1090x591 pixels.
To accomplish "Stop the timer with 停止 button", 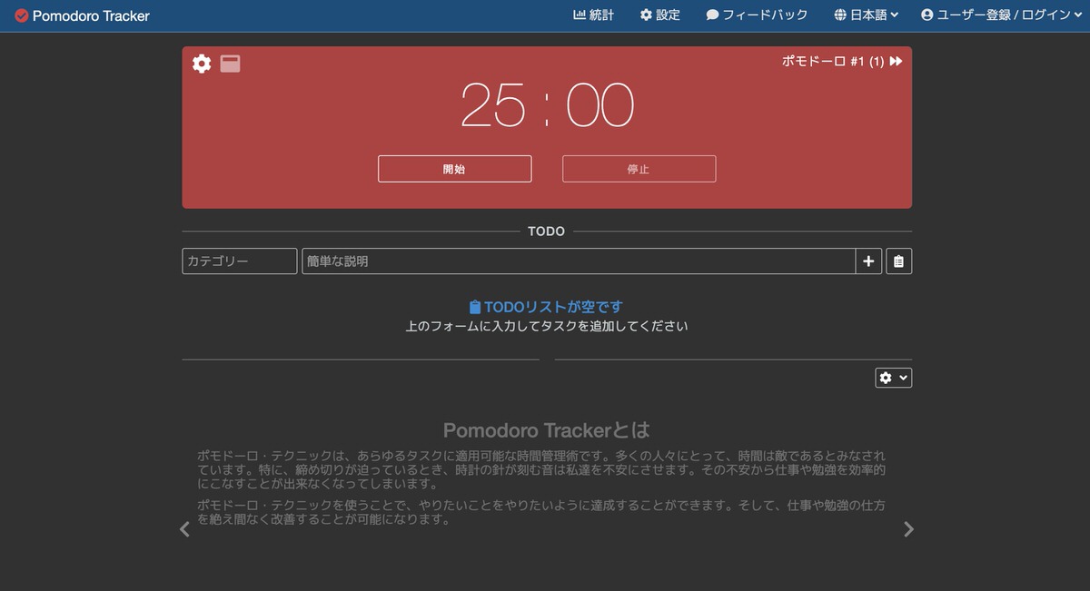I will tap(639, 168).
